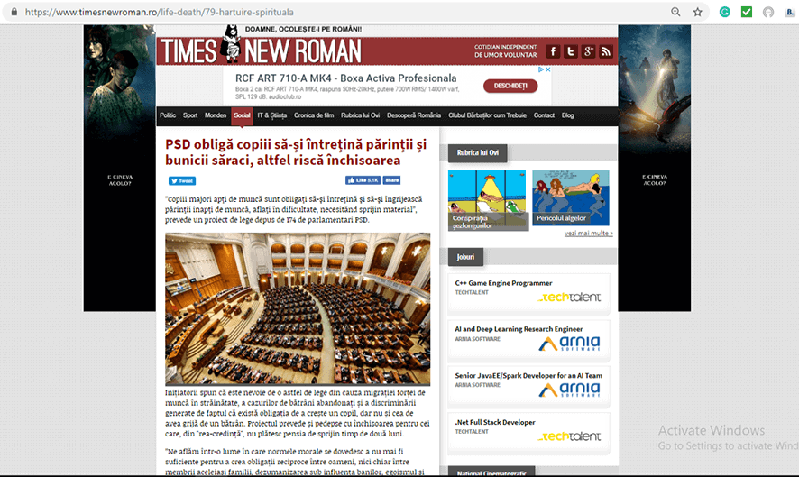This screenshot has width=799, height=477.
Task: Click the lock icon in the address bar
Action: tap(14, 12)
